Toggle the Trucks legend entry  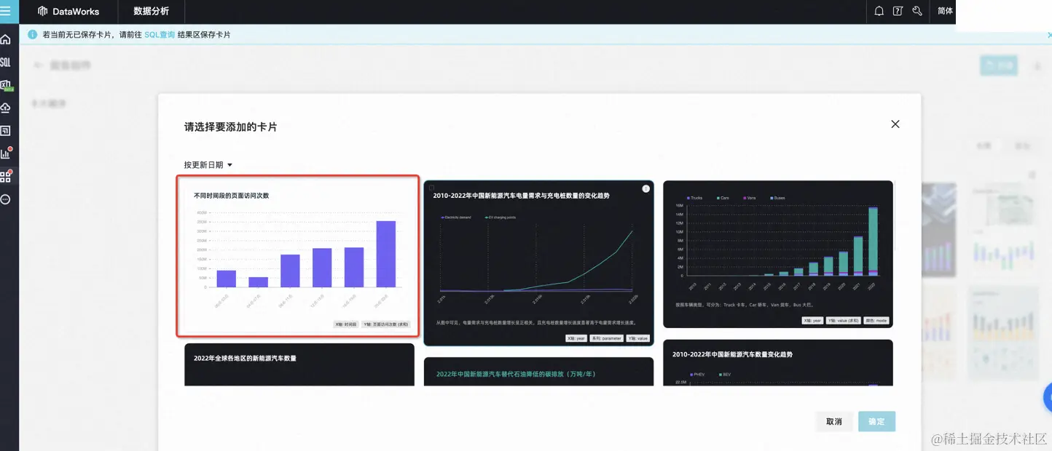[694, 198]
